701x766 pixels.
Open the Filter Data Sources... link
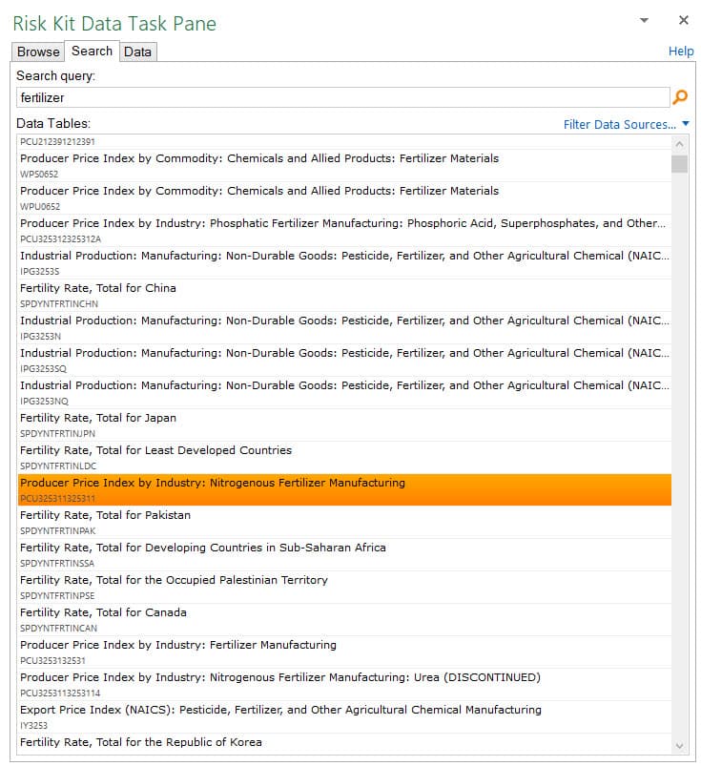pos(619,125)
